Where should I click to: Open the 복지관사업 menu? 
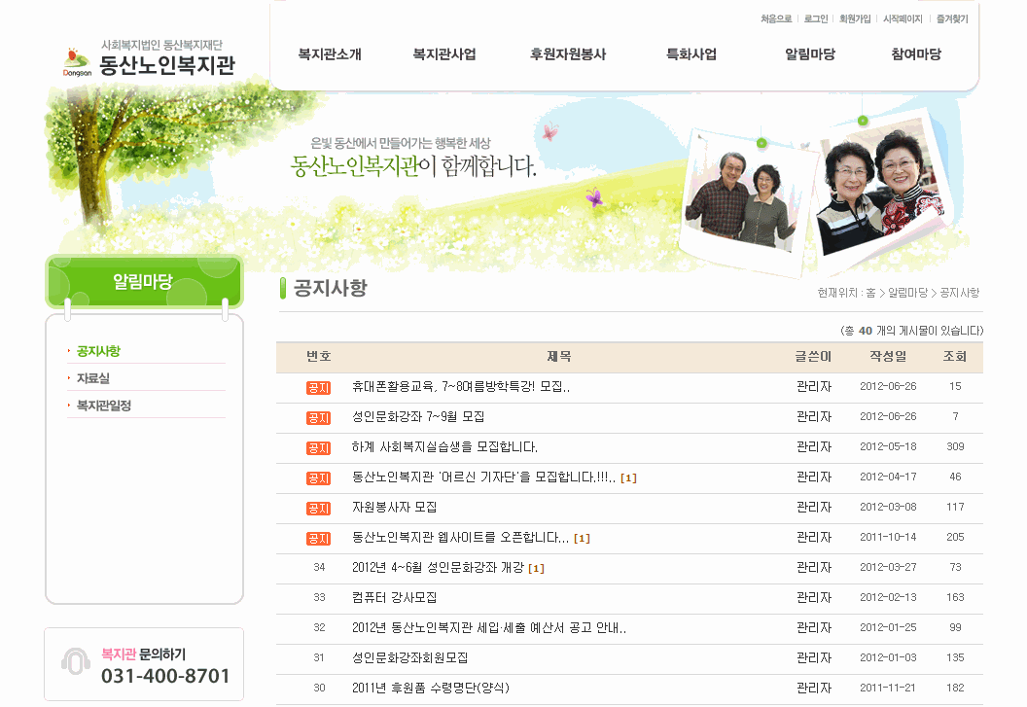click(x=444, y=54)
